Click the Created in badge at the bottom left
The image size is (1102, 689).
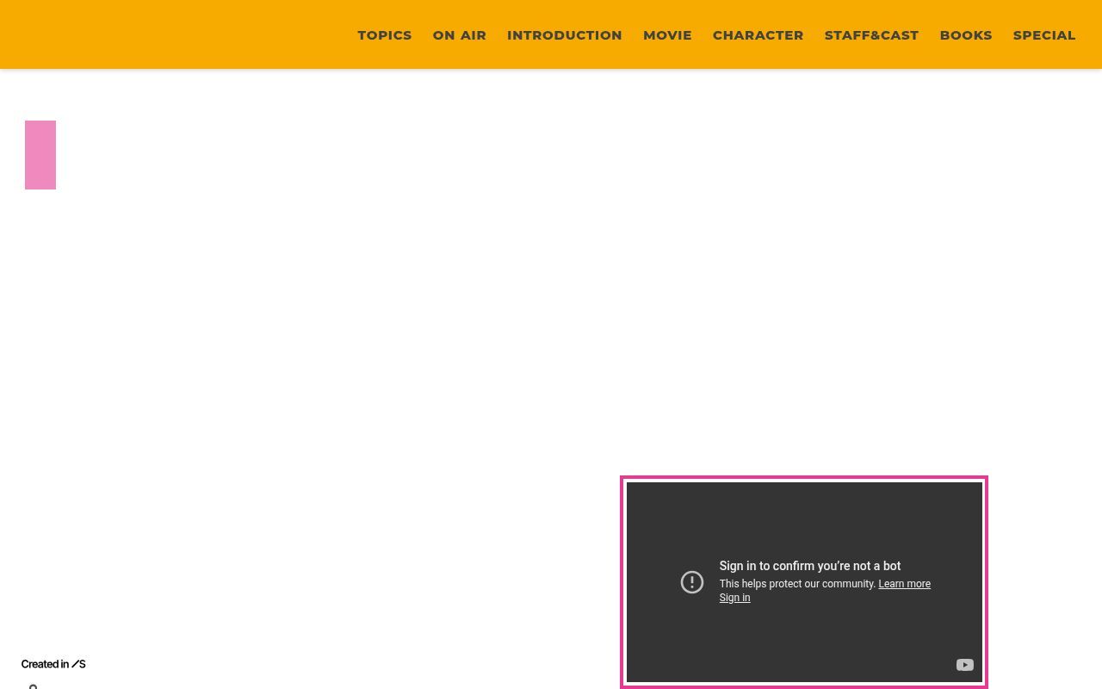[53, 664]
